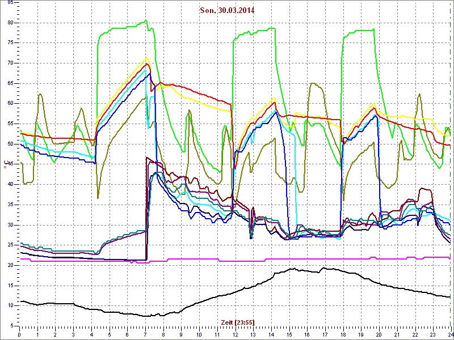This screenshot has height=340, width=454.
Task: Select the 35 value on the temperature axis
Action: [10, 205]
